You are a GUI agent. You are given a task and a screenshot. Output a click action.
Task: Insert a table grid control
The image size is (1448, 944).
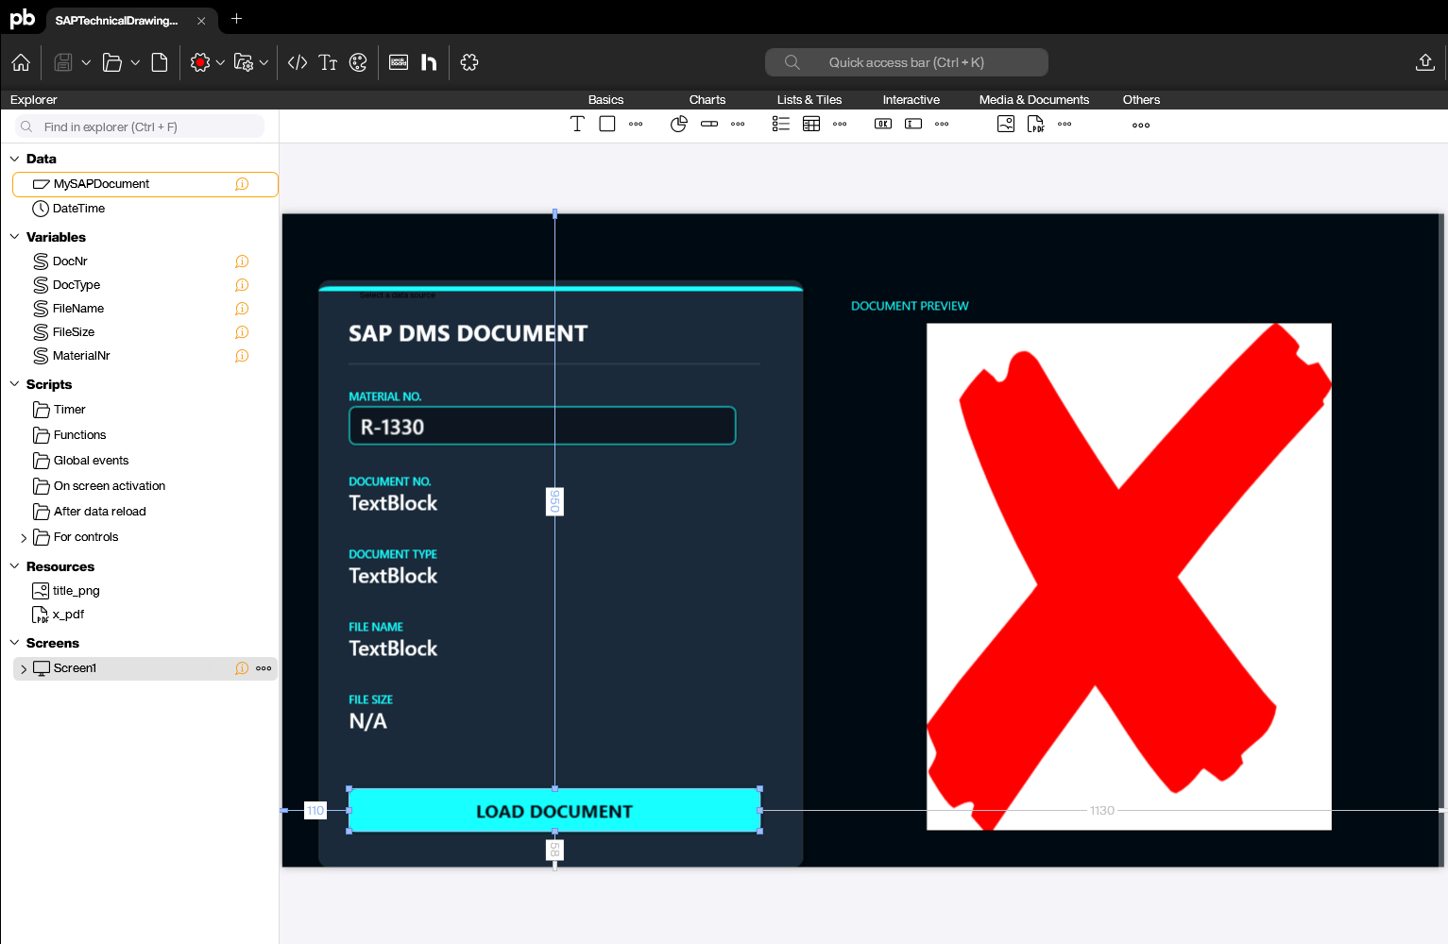point(811,124)
